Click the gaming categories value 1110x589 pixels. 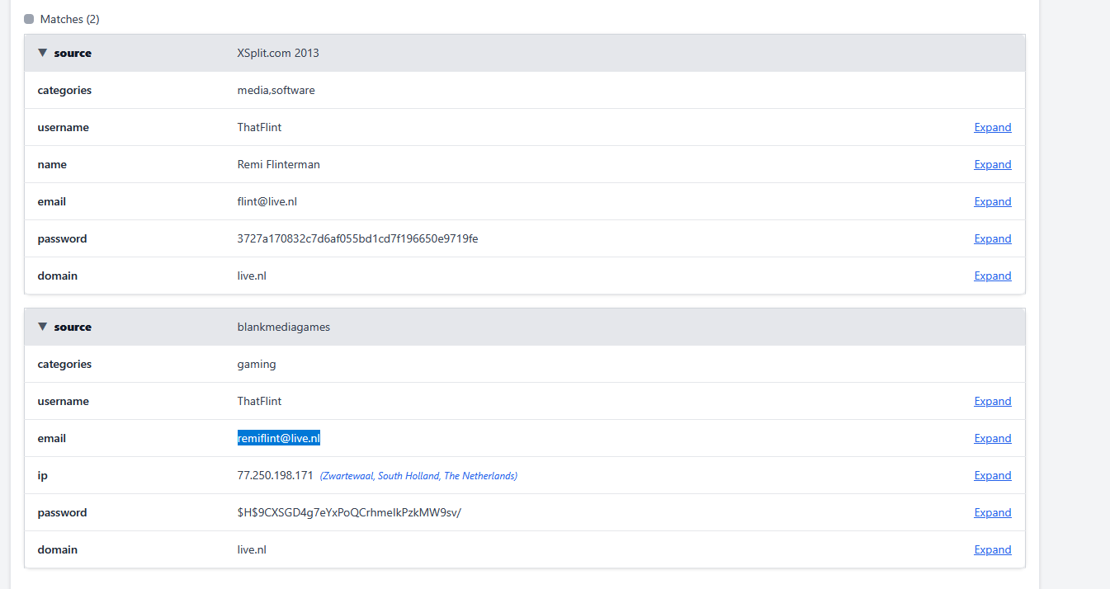tap(257, 364)
